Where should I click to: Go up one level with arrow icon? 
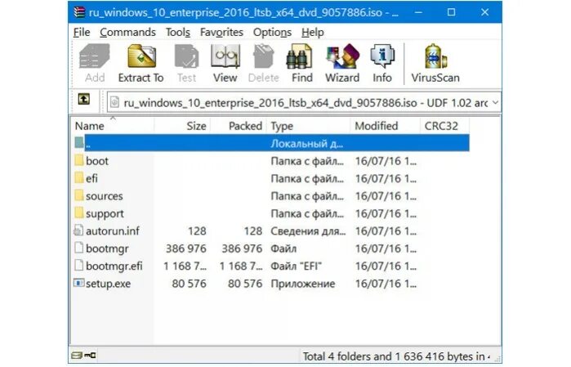pyautogui.click(x=84, y=99)
